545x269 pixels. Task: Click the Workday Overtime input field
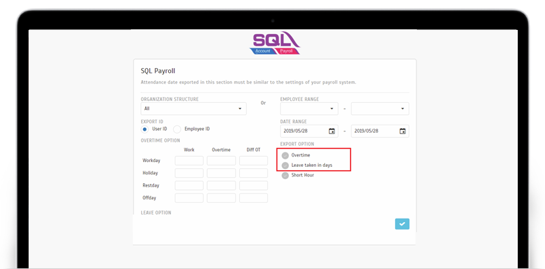(221, 161)
